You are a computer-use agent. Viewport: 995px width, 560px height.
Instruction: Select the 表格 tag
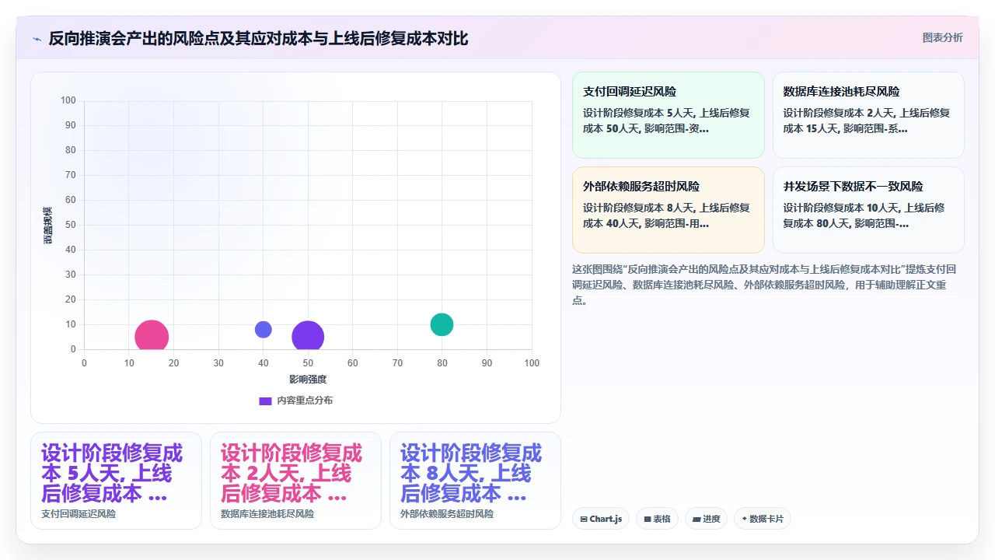[x=658, y=519]
